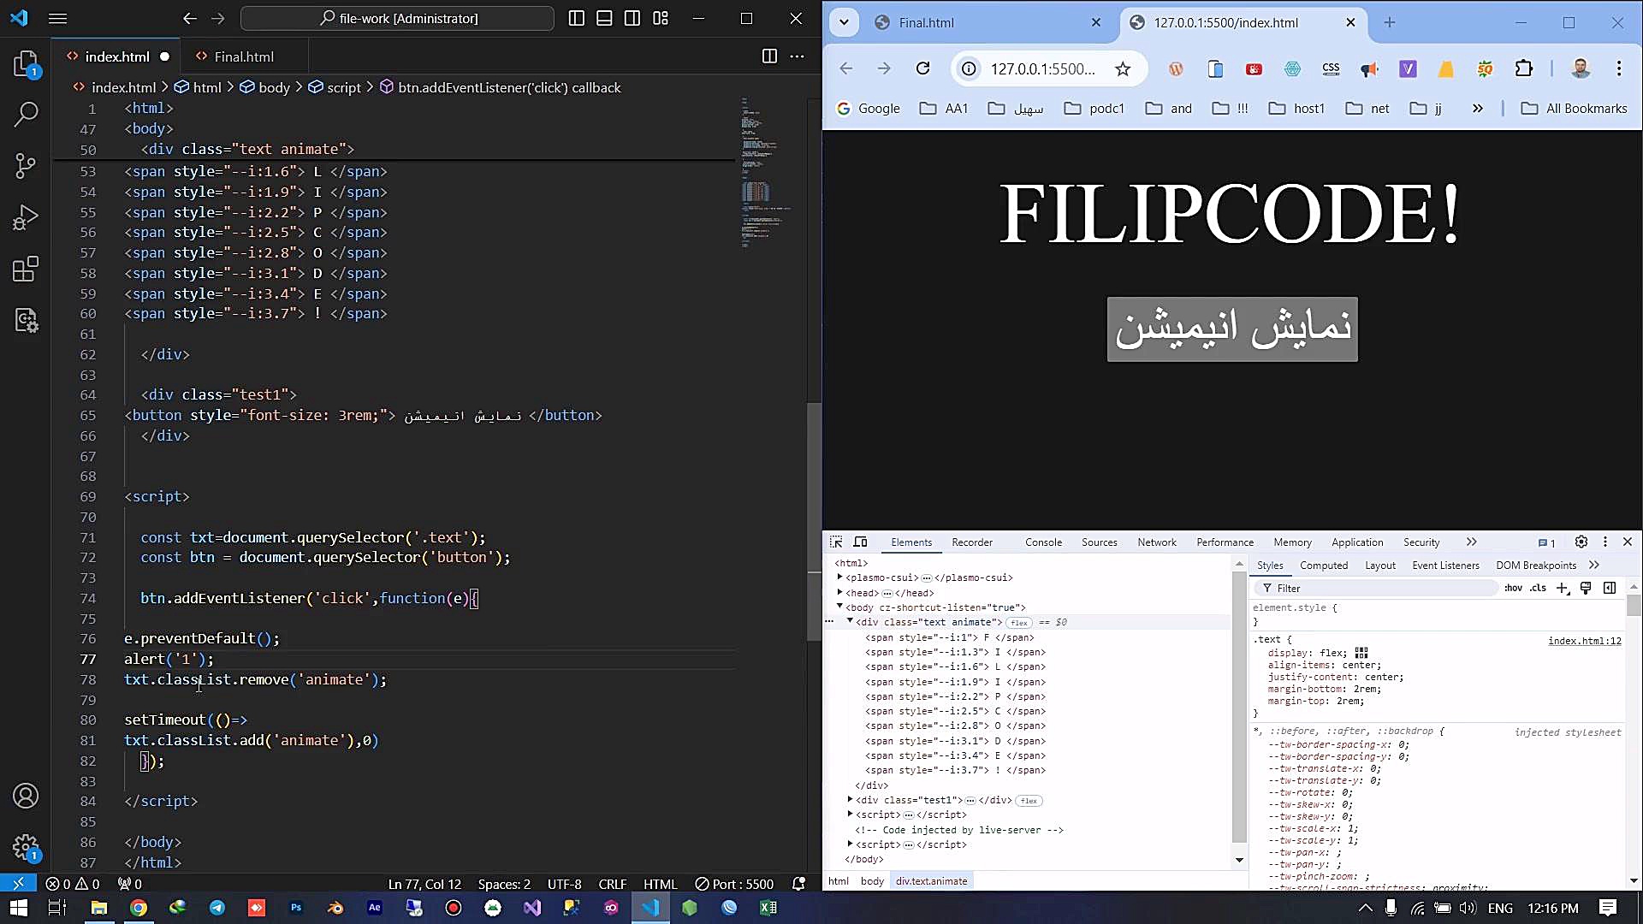Screen dimensions: 1643x924
Task: Toggle the bottom panel layout icon
Action: [604, 18]
